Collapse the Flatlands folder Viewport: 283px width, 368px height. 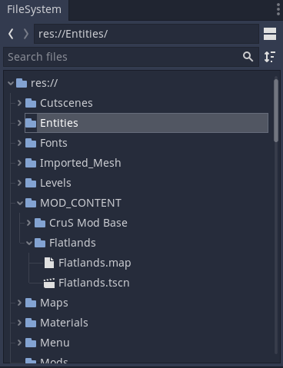[x=29, y=243]
